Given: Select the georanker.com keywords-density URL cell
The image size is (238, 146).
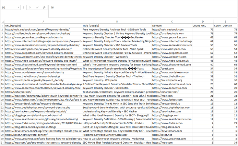Looking at the screenshot, I should click(44, 37).
